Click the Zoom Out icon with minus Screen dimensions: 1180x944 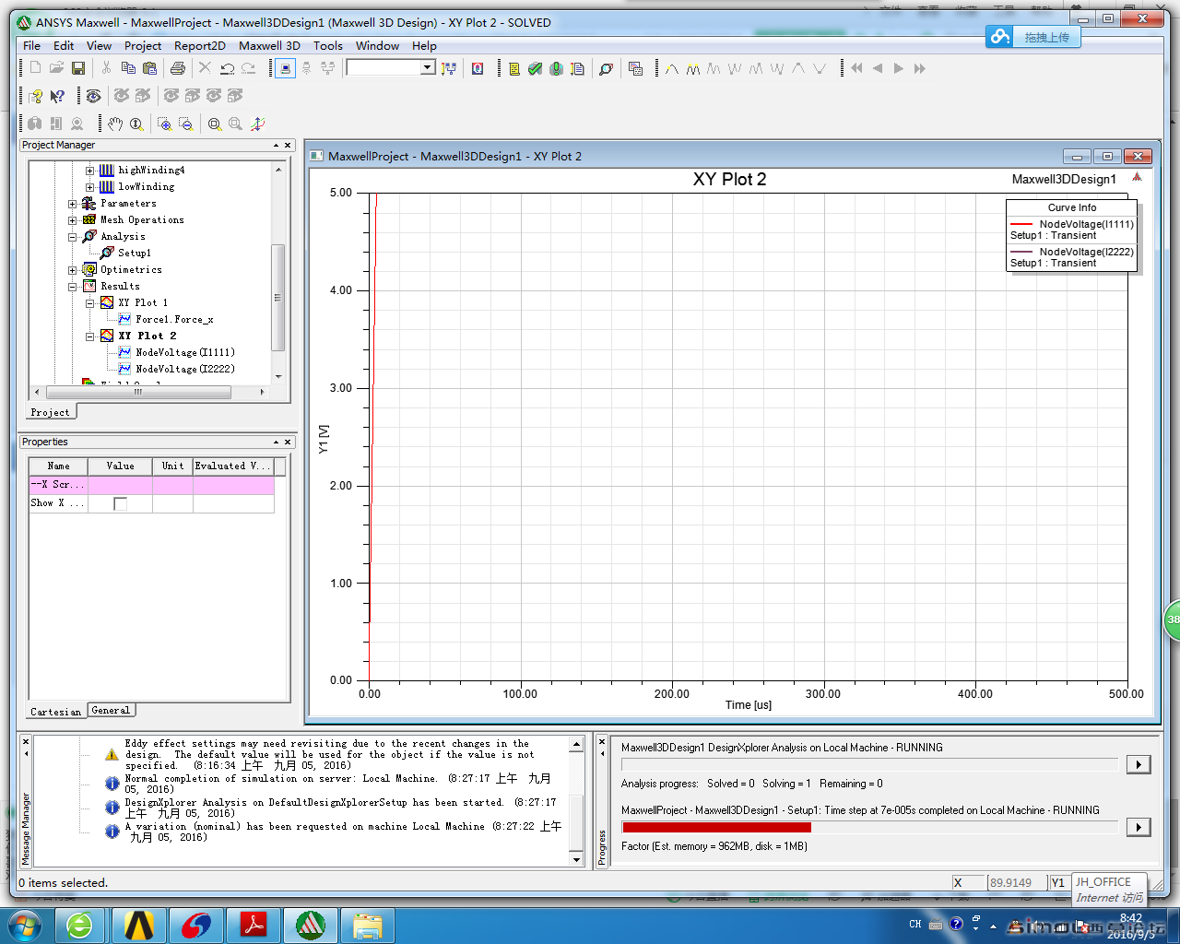pyautogui.click(x=186, y=124)
